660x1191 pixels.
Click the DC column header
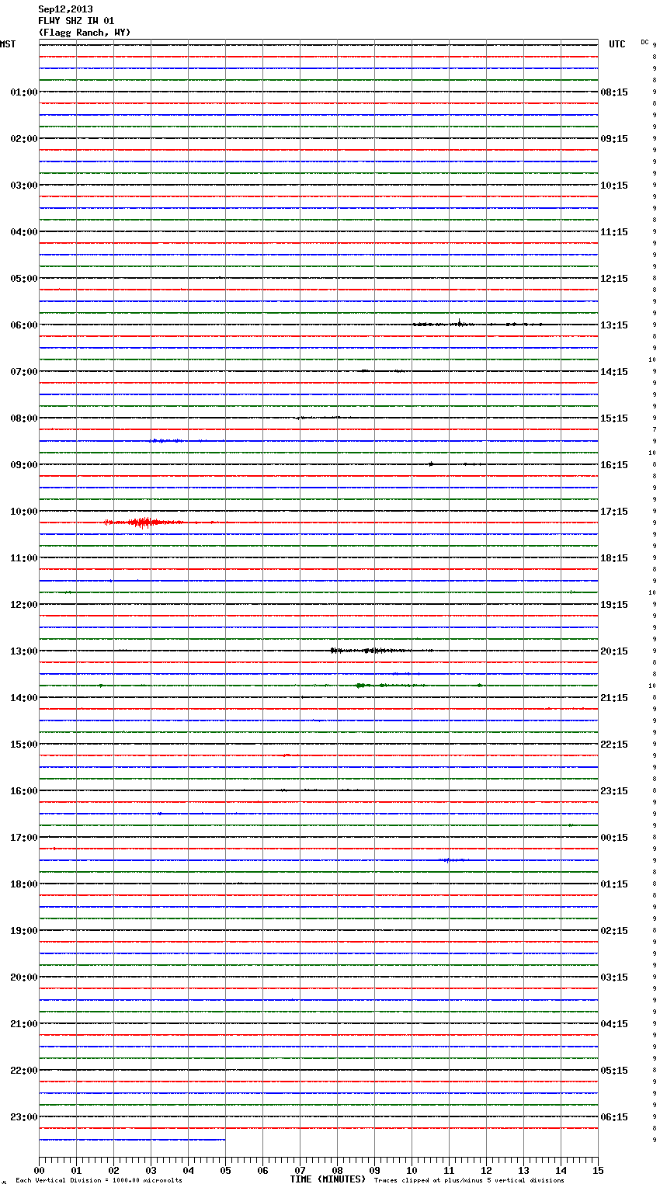click(x=644, y=42)
